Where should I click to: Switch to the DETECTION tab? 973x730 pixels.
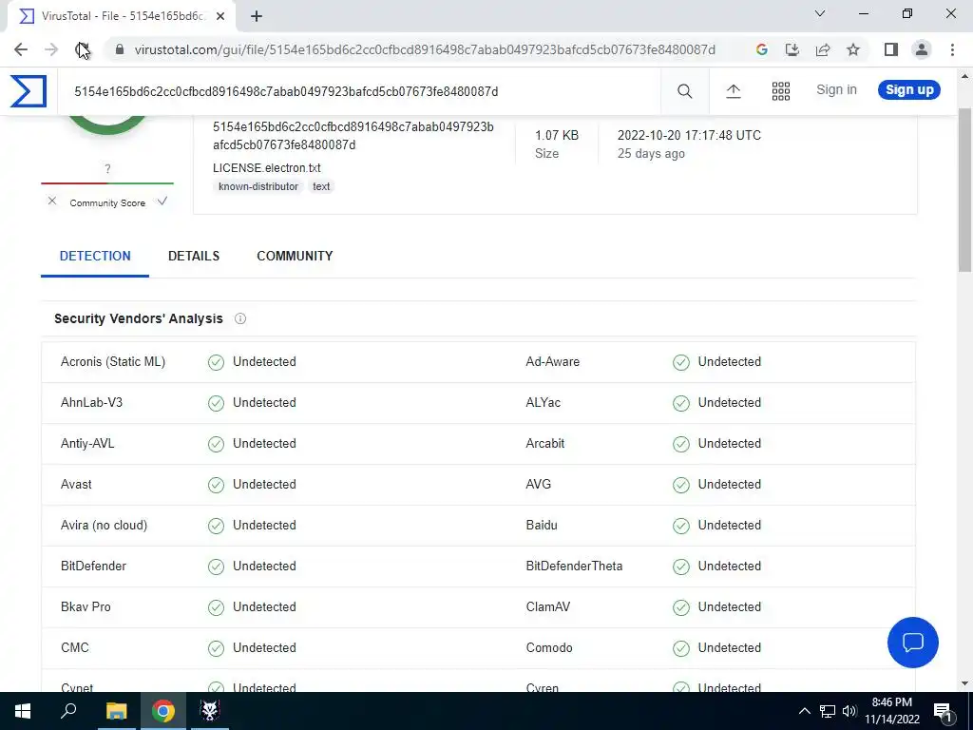point(95,257)
